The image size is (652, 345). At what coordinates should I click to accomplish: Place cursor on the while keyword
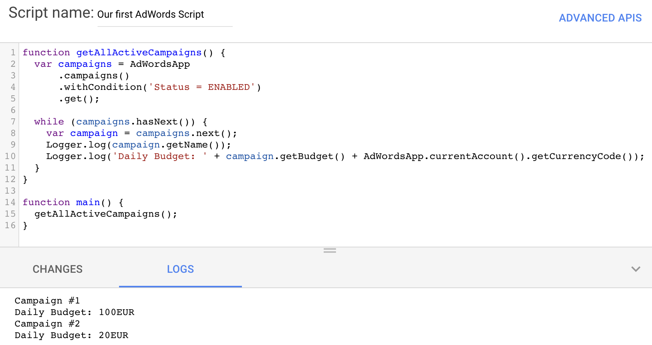point(49,122)
